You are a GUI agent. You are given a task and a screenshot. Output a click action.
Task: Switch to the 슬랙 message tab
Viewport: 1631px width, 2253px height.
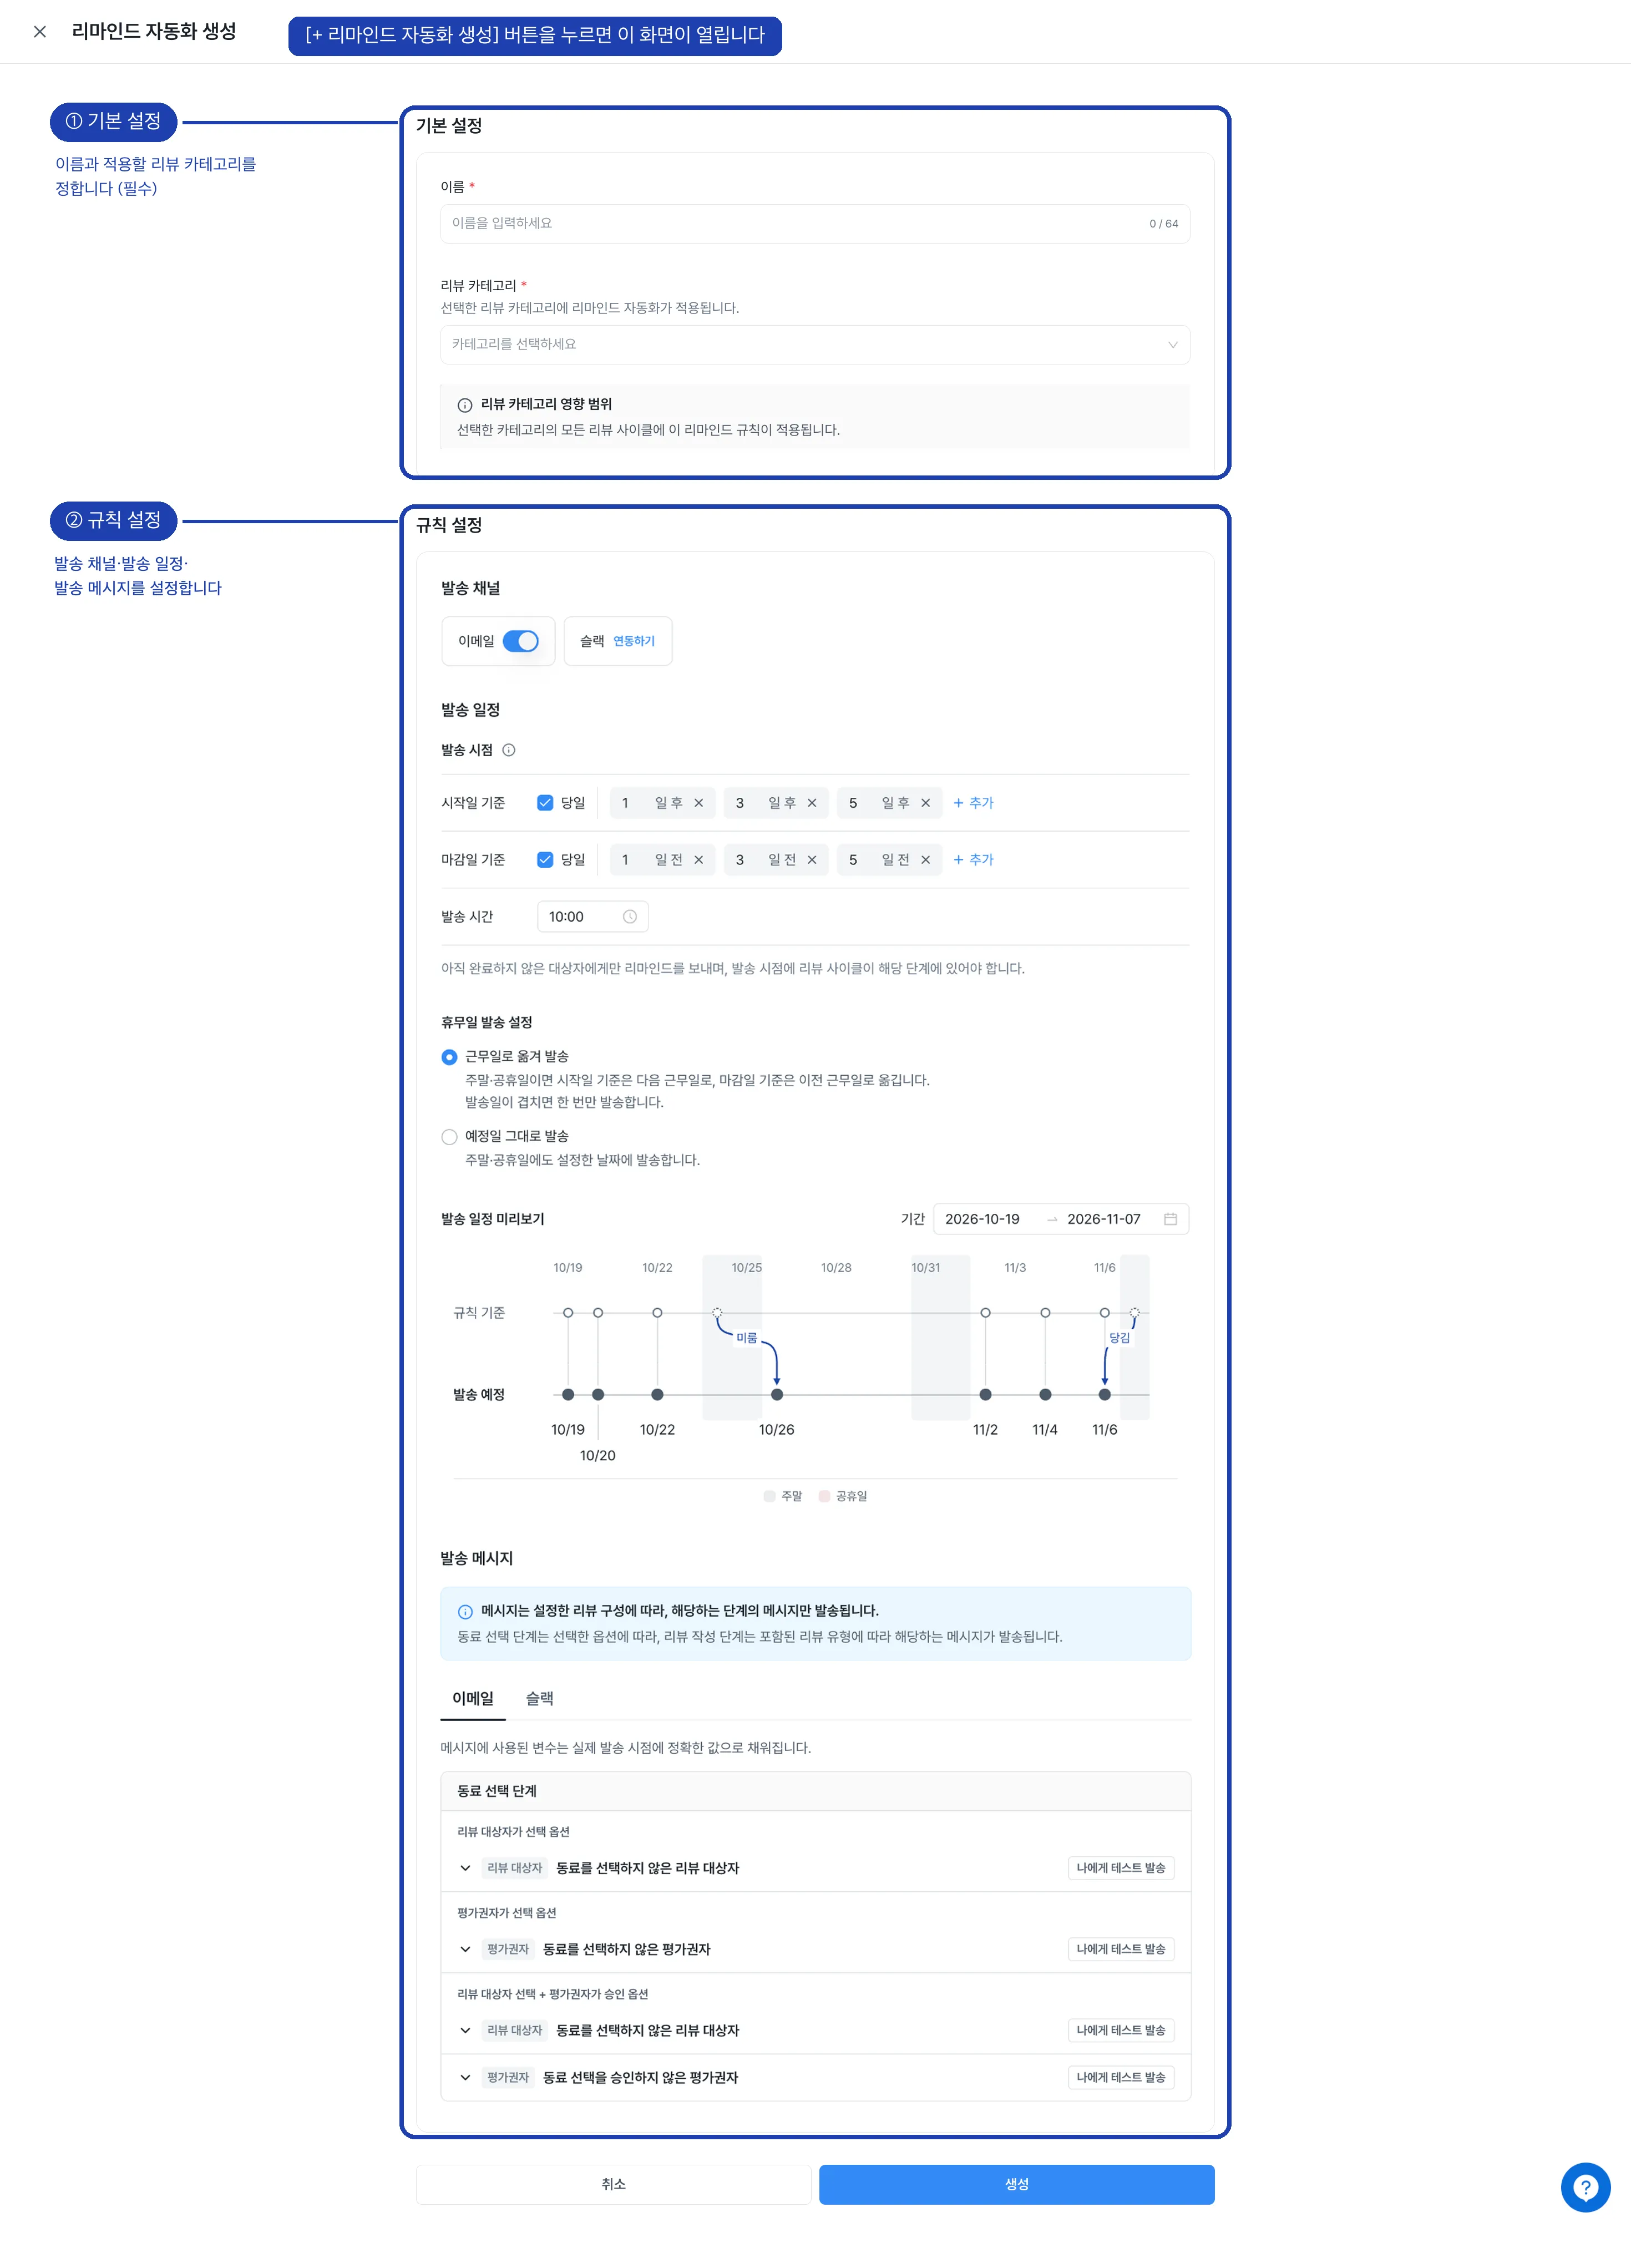tap(539, 1700)
